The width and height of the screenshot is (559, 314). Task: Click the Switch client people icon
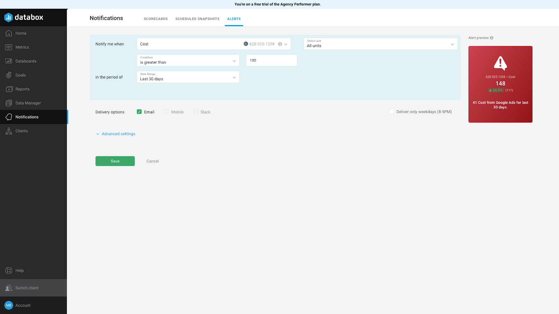(9, 288)
